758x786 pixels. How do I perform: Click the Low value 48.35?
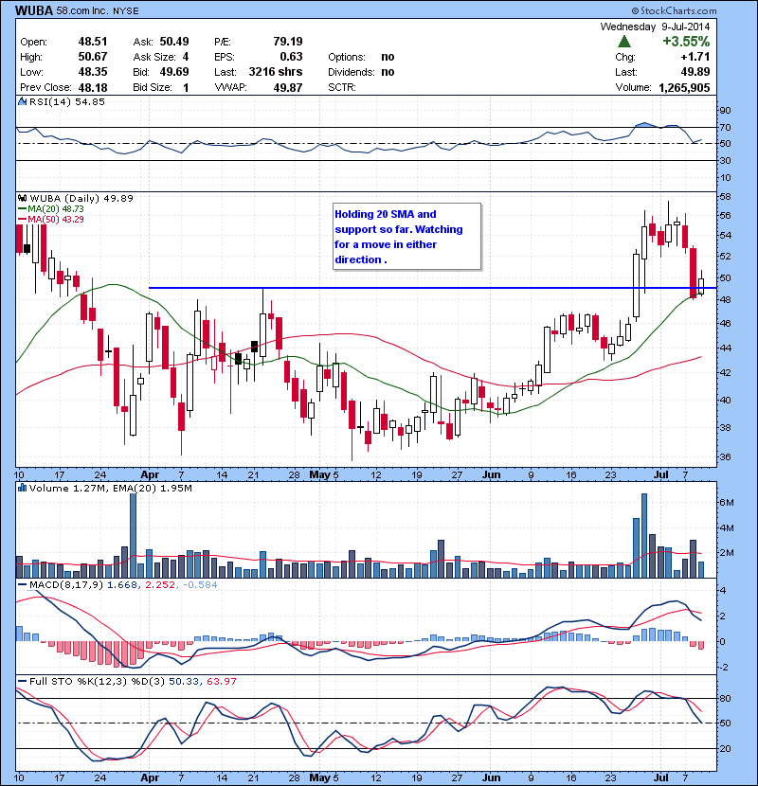click(x=92, y=72)
